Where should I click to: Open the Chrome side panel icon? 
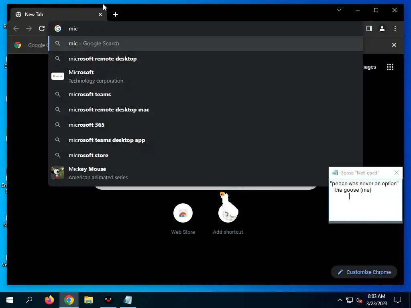[x=369, y=28]
